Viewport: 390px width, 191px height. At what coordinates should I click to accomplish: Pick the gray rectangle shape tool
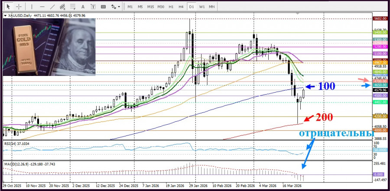point(103,7)
